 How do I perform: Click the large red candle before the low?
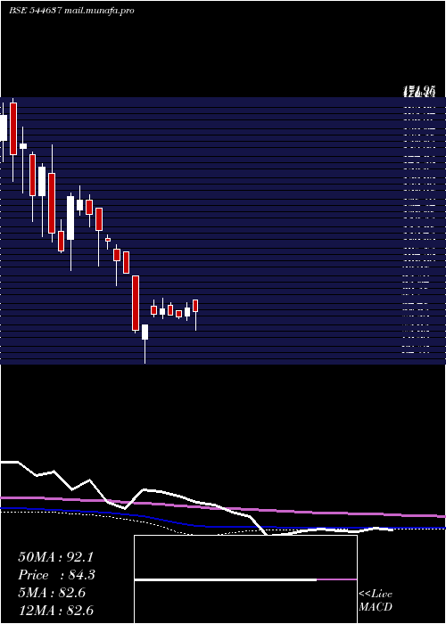pyautogui.click(x=136, y=303)
